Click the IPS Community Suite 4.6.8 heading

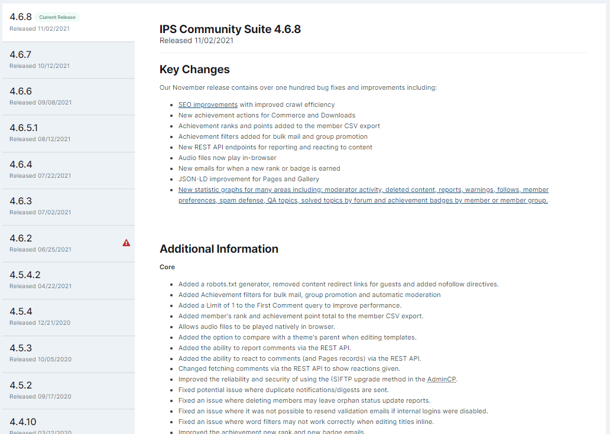[x=230, y=29]
